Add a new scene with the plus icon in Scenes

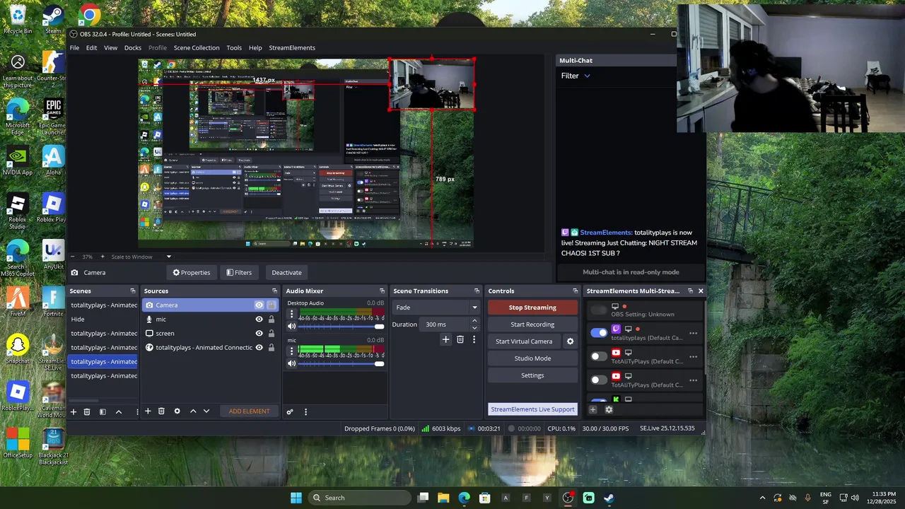click(x=73, y=411)
